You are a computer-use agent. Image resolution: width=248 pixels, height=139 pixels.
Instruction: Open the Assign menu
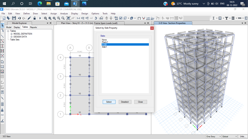tap(53, 14)
